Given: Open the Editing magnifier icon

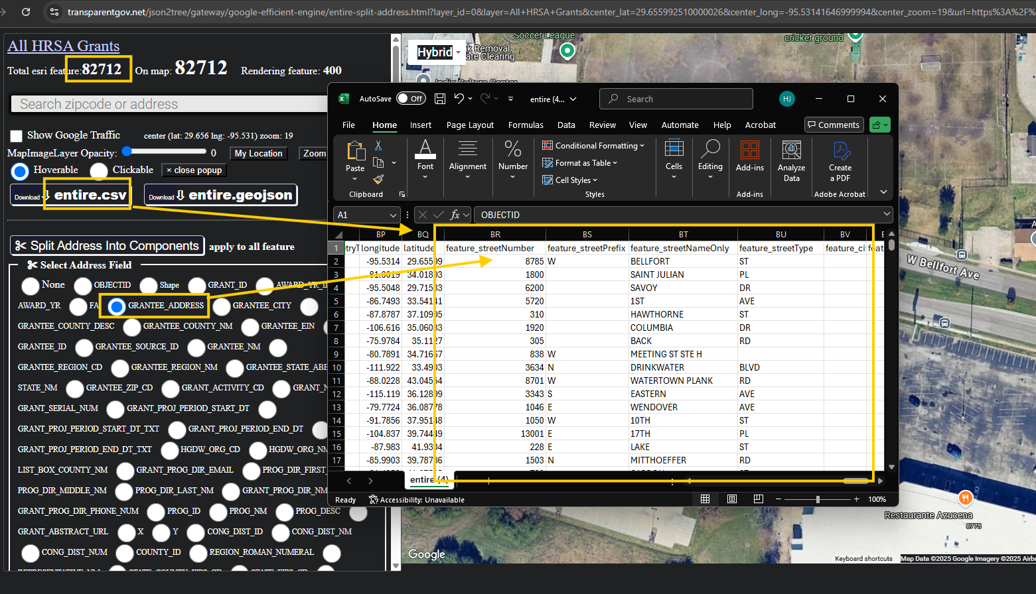Looking at the screenshot, I should click(x=710, y=147).
